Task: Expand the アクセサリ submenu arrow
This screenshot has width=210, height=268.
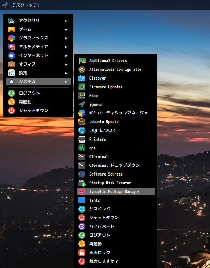Action: tap(66, 21)
